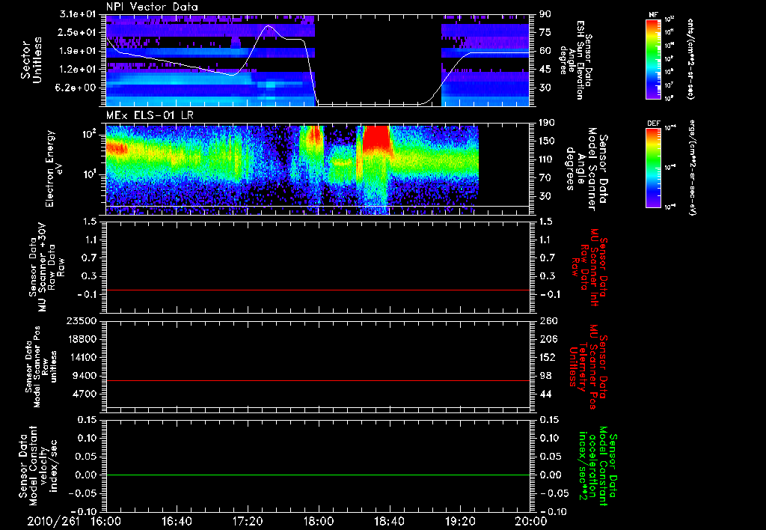Click the 16:40 time axis label

click(177, 521)
